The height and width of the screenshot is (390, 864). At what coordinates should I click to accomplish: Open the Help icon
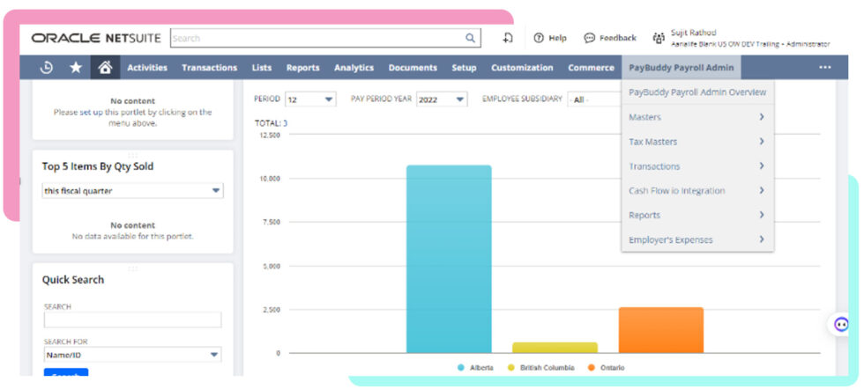tap(539, 38)
